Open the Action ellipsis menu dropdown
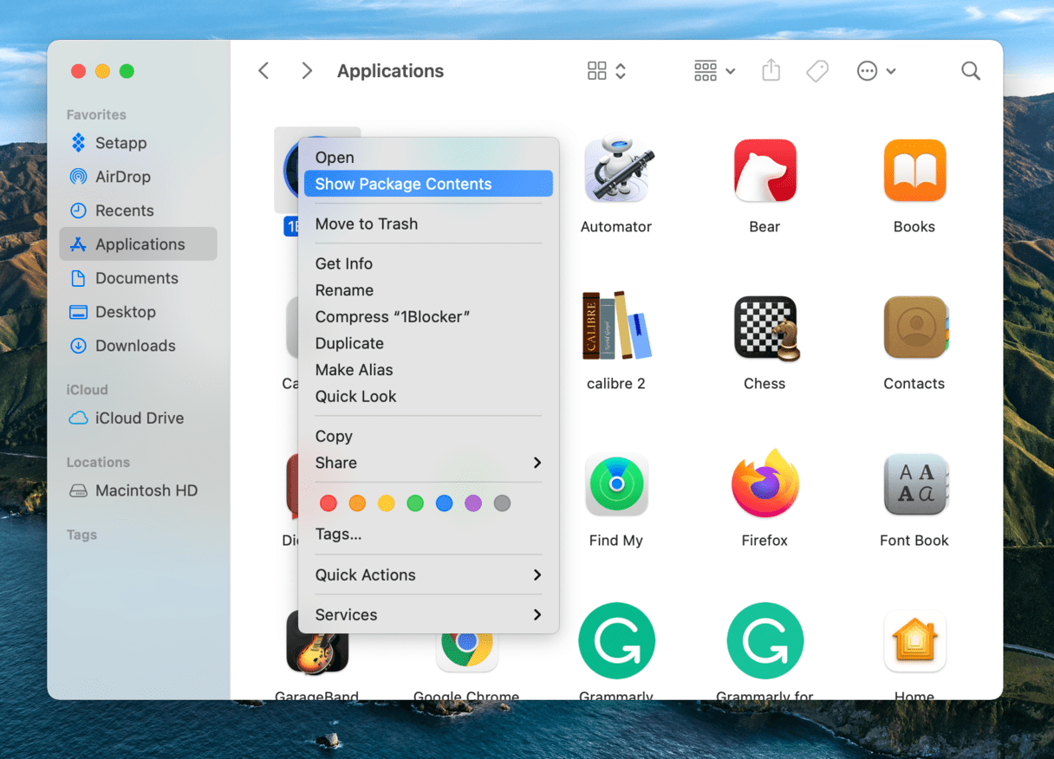This screenshot has height=759, width=1054. tap(876, 71)
